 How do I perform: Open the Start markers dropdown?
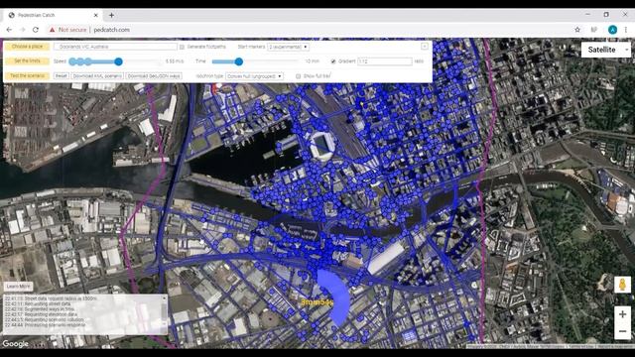pos(288,47)
